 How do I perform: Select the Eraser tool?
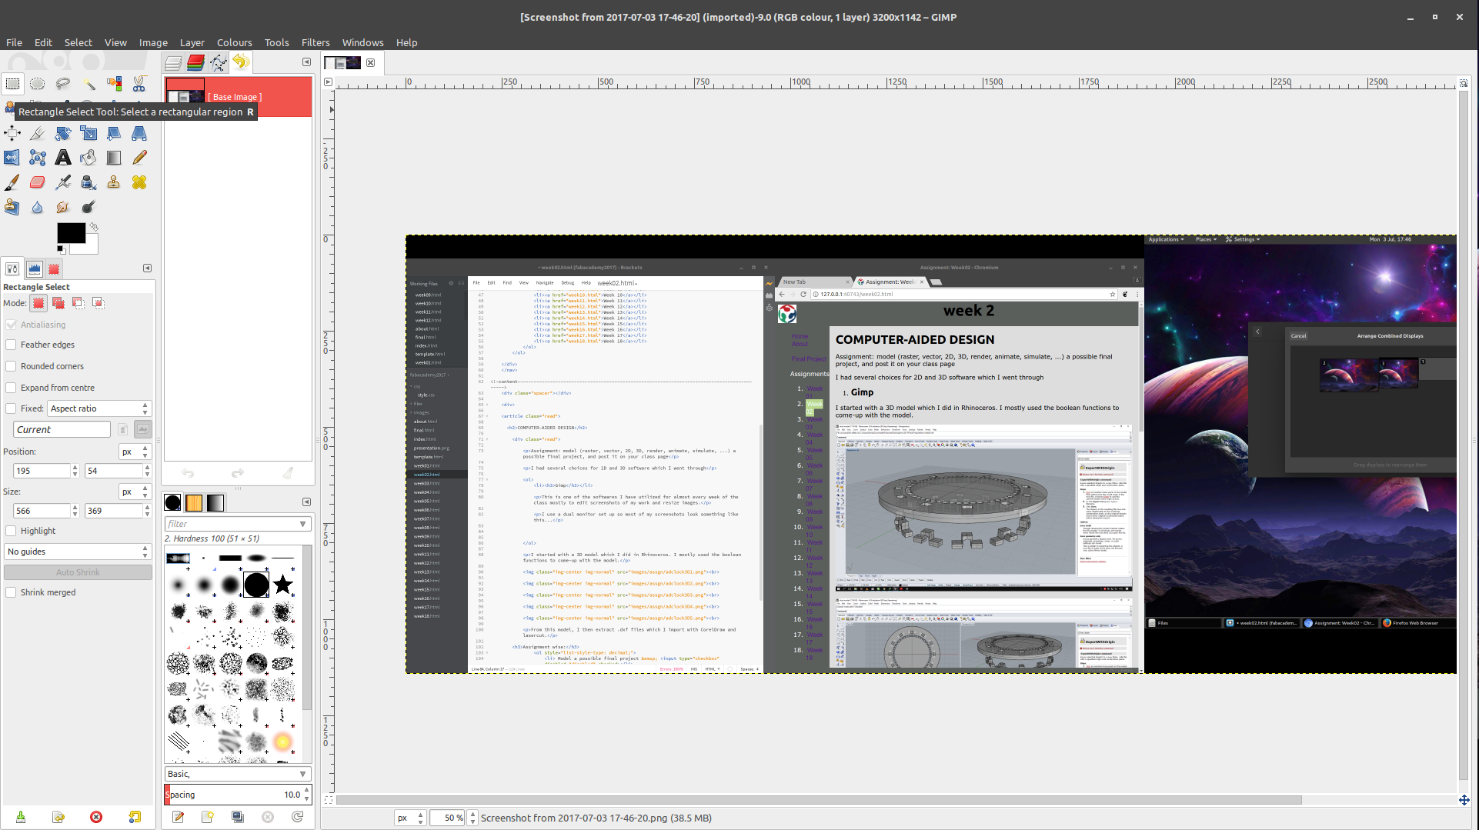pyautogui.click(x=38, y=182)
